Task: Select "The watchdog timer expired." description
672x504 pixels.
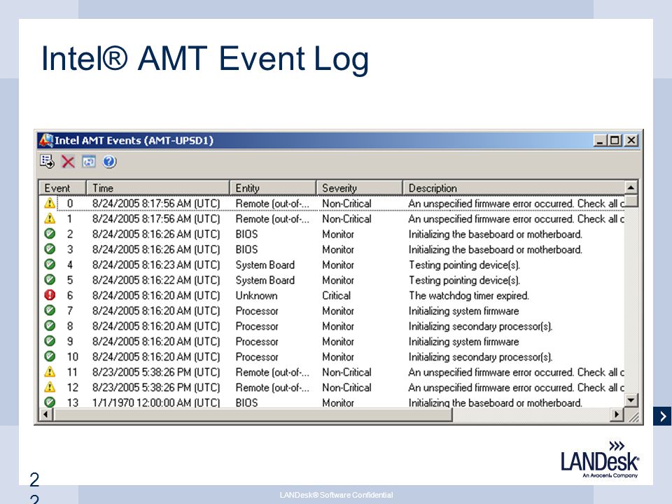Action: (469, 295)
